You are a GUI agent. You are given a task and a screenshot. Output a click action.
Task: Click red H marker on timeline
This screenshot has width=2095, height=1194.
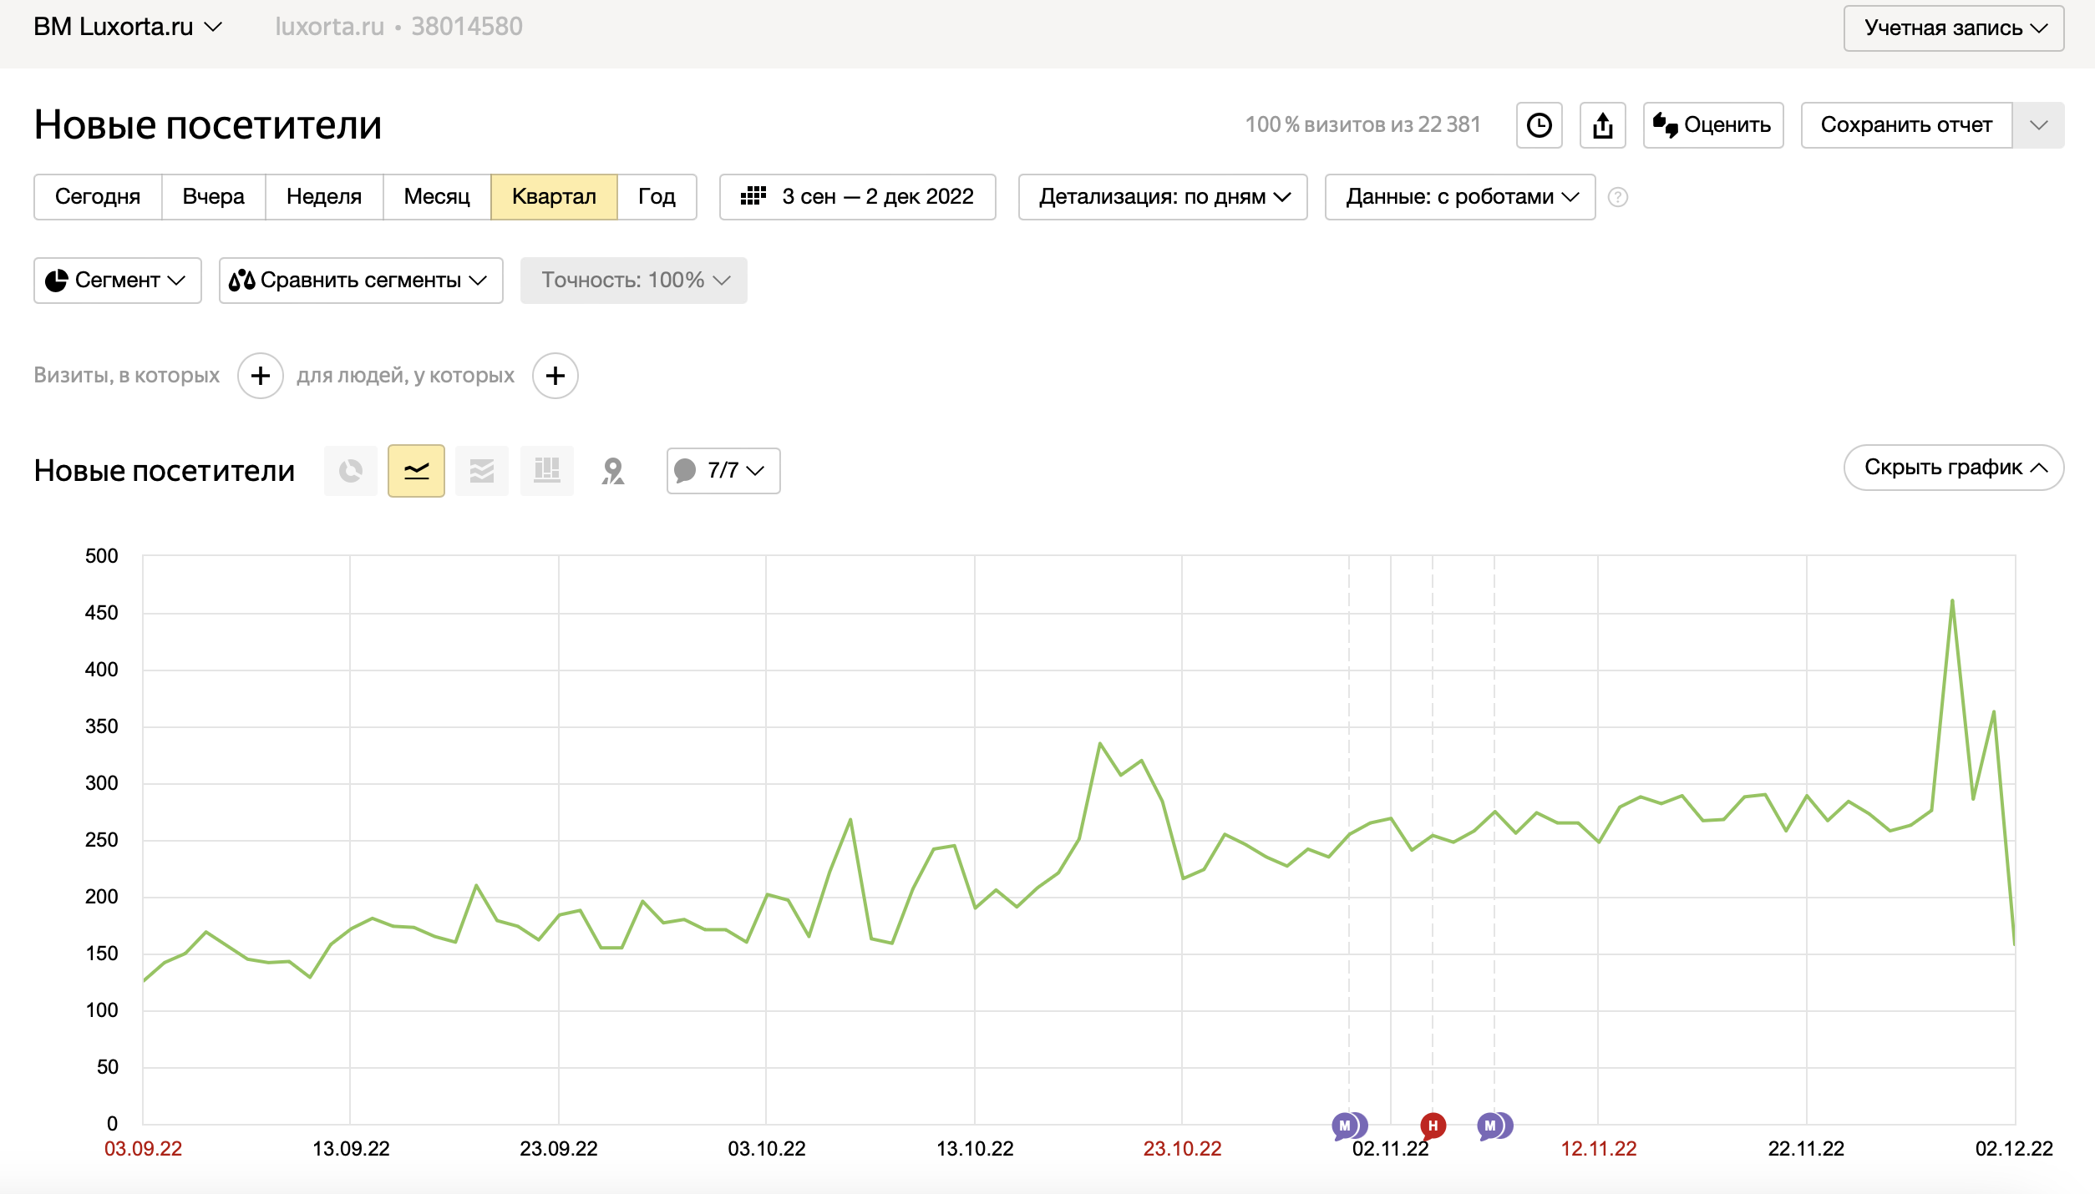tap(1433, 1126)
